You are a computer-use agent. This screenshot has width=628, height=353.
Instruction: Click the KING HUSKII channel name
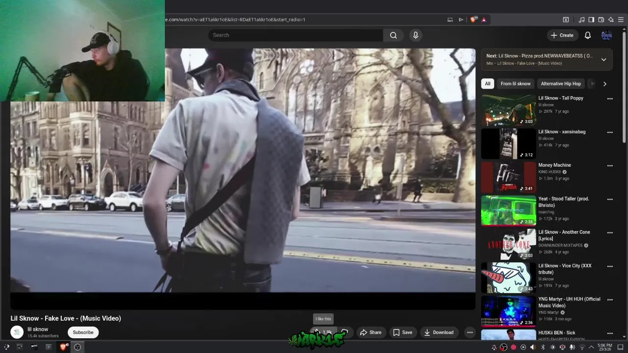pos(549,172)
